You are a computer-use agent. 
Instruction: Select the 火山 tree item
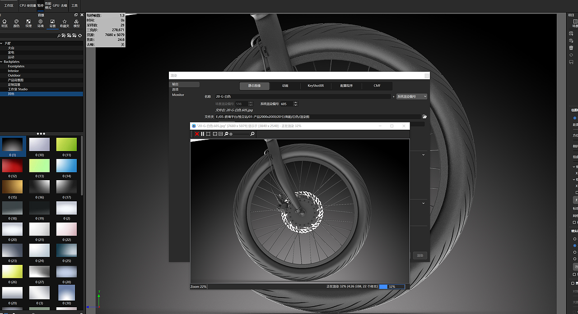coord(11,48)
